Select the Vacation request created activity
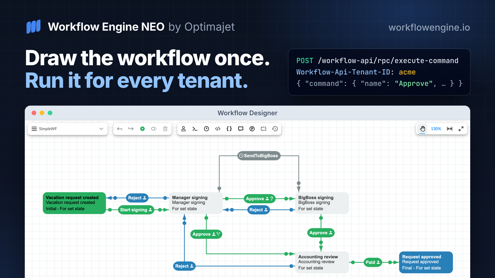 (74, 203)
